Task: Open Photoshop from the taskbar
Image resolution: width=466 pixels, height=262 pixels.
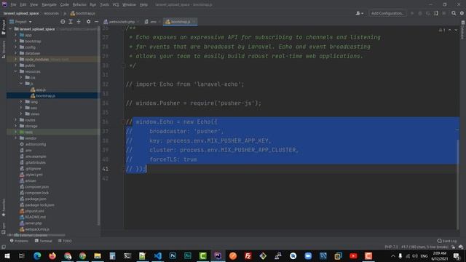Action: [173, 255]
